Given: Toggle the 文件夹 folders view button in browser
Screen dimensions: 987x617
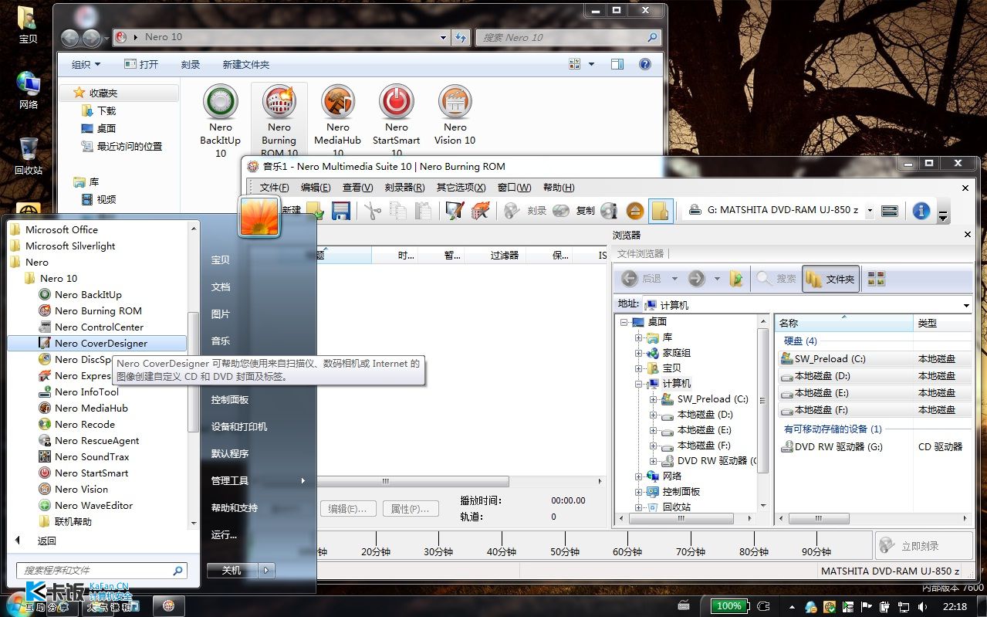Looking at the screenshot, I should click(830, 279).
